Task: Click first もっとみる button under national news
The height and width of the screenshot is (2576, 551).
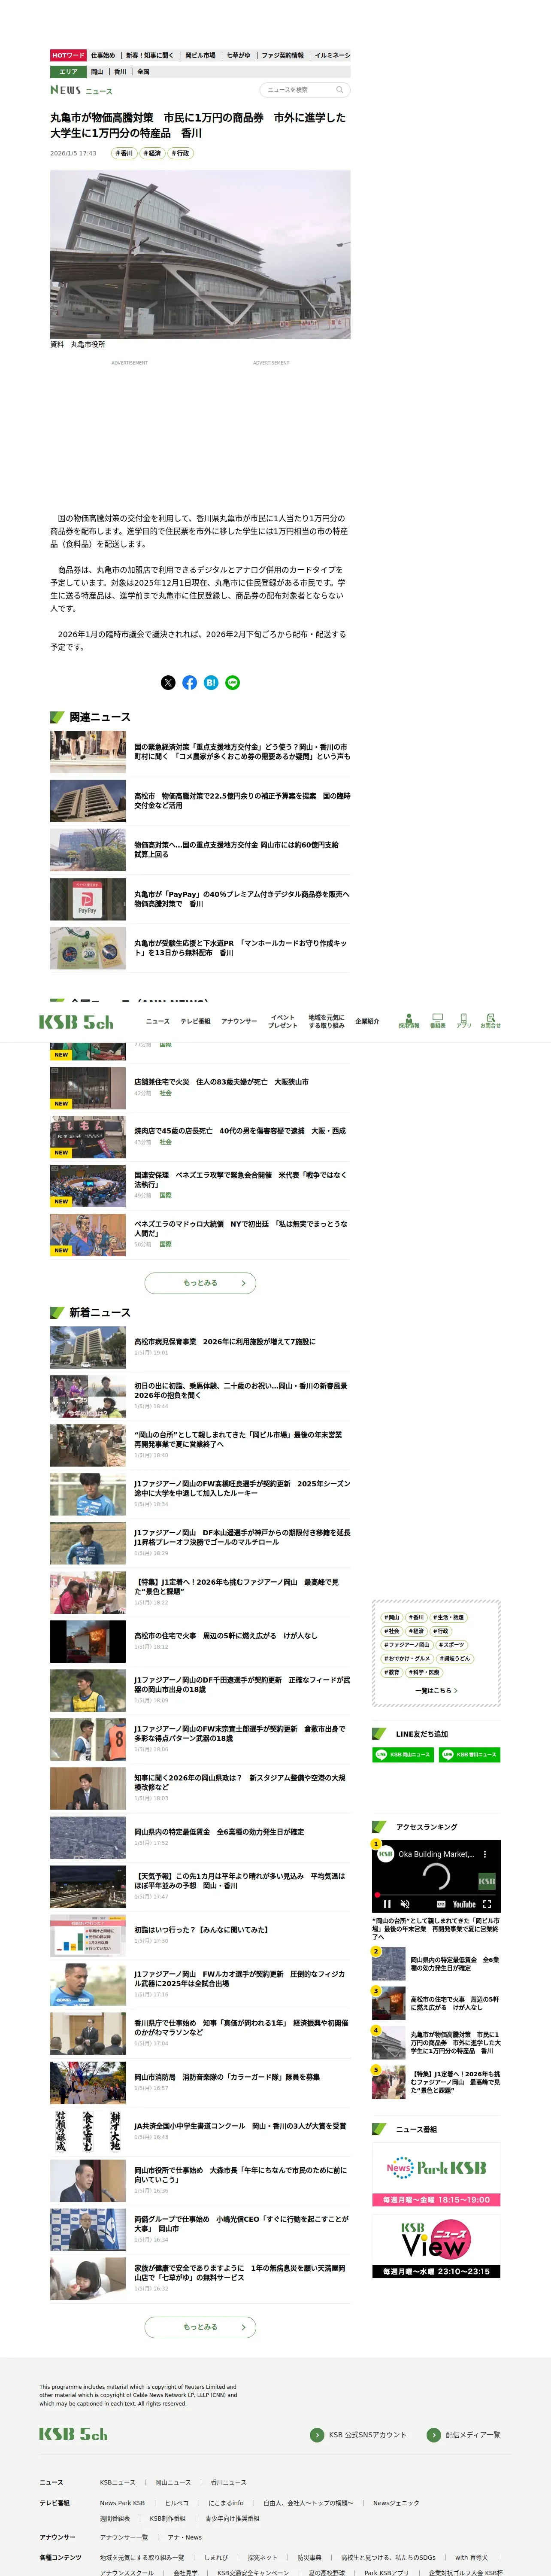Action: coord(200,1283)
